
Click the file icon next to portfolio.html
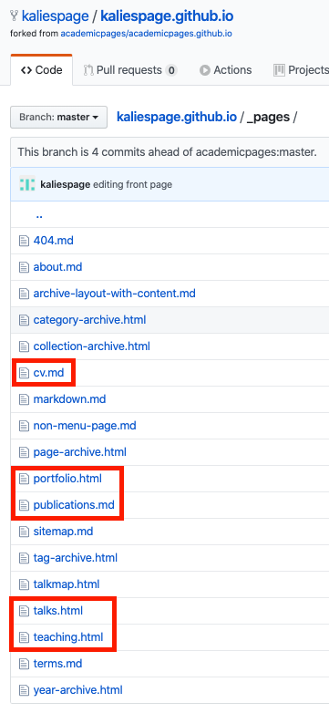pyautogui.click(x=24, y=479)
